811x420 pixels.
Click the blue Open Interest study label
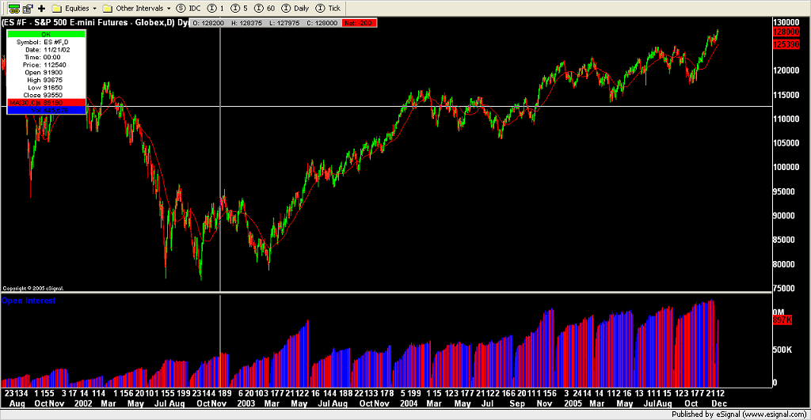pyautogui.click(x=29, y=301)
